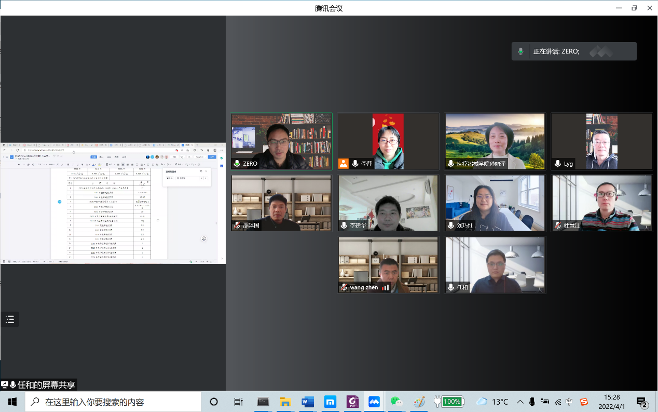Open the WeChat icon in the taskbar
Image resolution: width=658 pixels, height=412 pixels.
tap(396, 402)
